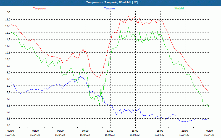Click the 16.04.22 date label
Viewport: 221px width, 138px height.
coord(209,135)
